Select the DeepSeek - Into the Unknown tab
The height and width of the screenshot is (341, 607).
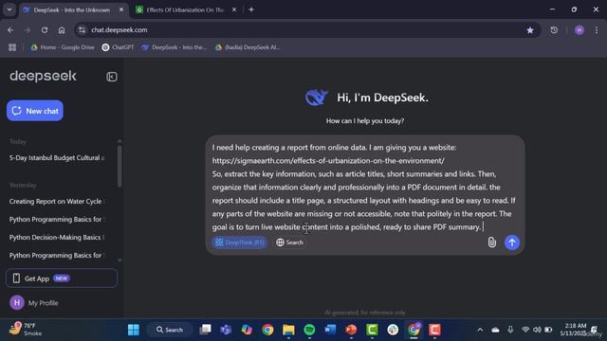tap(72, 10)
